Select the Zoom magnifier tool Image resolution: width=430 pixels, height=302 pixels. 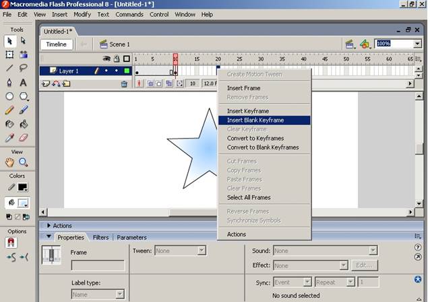[x=24, y=162]
